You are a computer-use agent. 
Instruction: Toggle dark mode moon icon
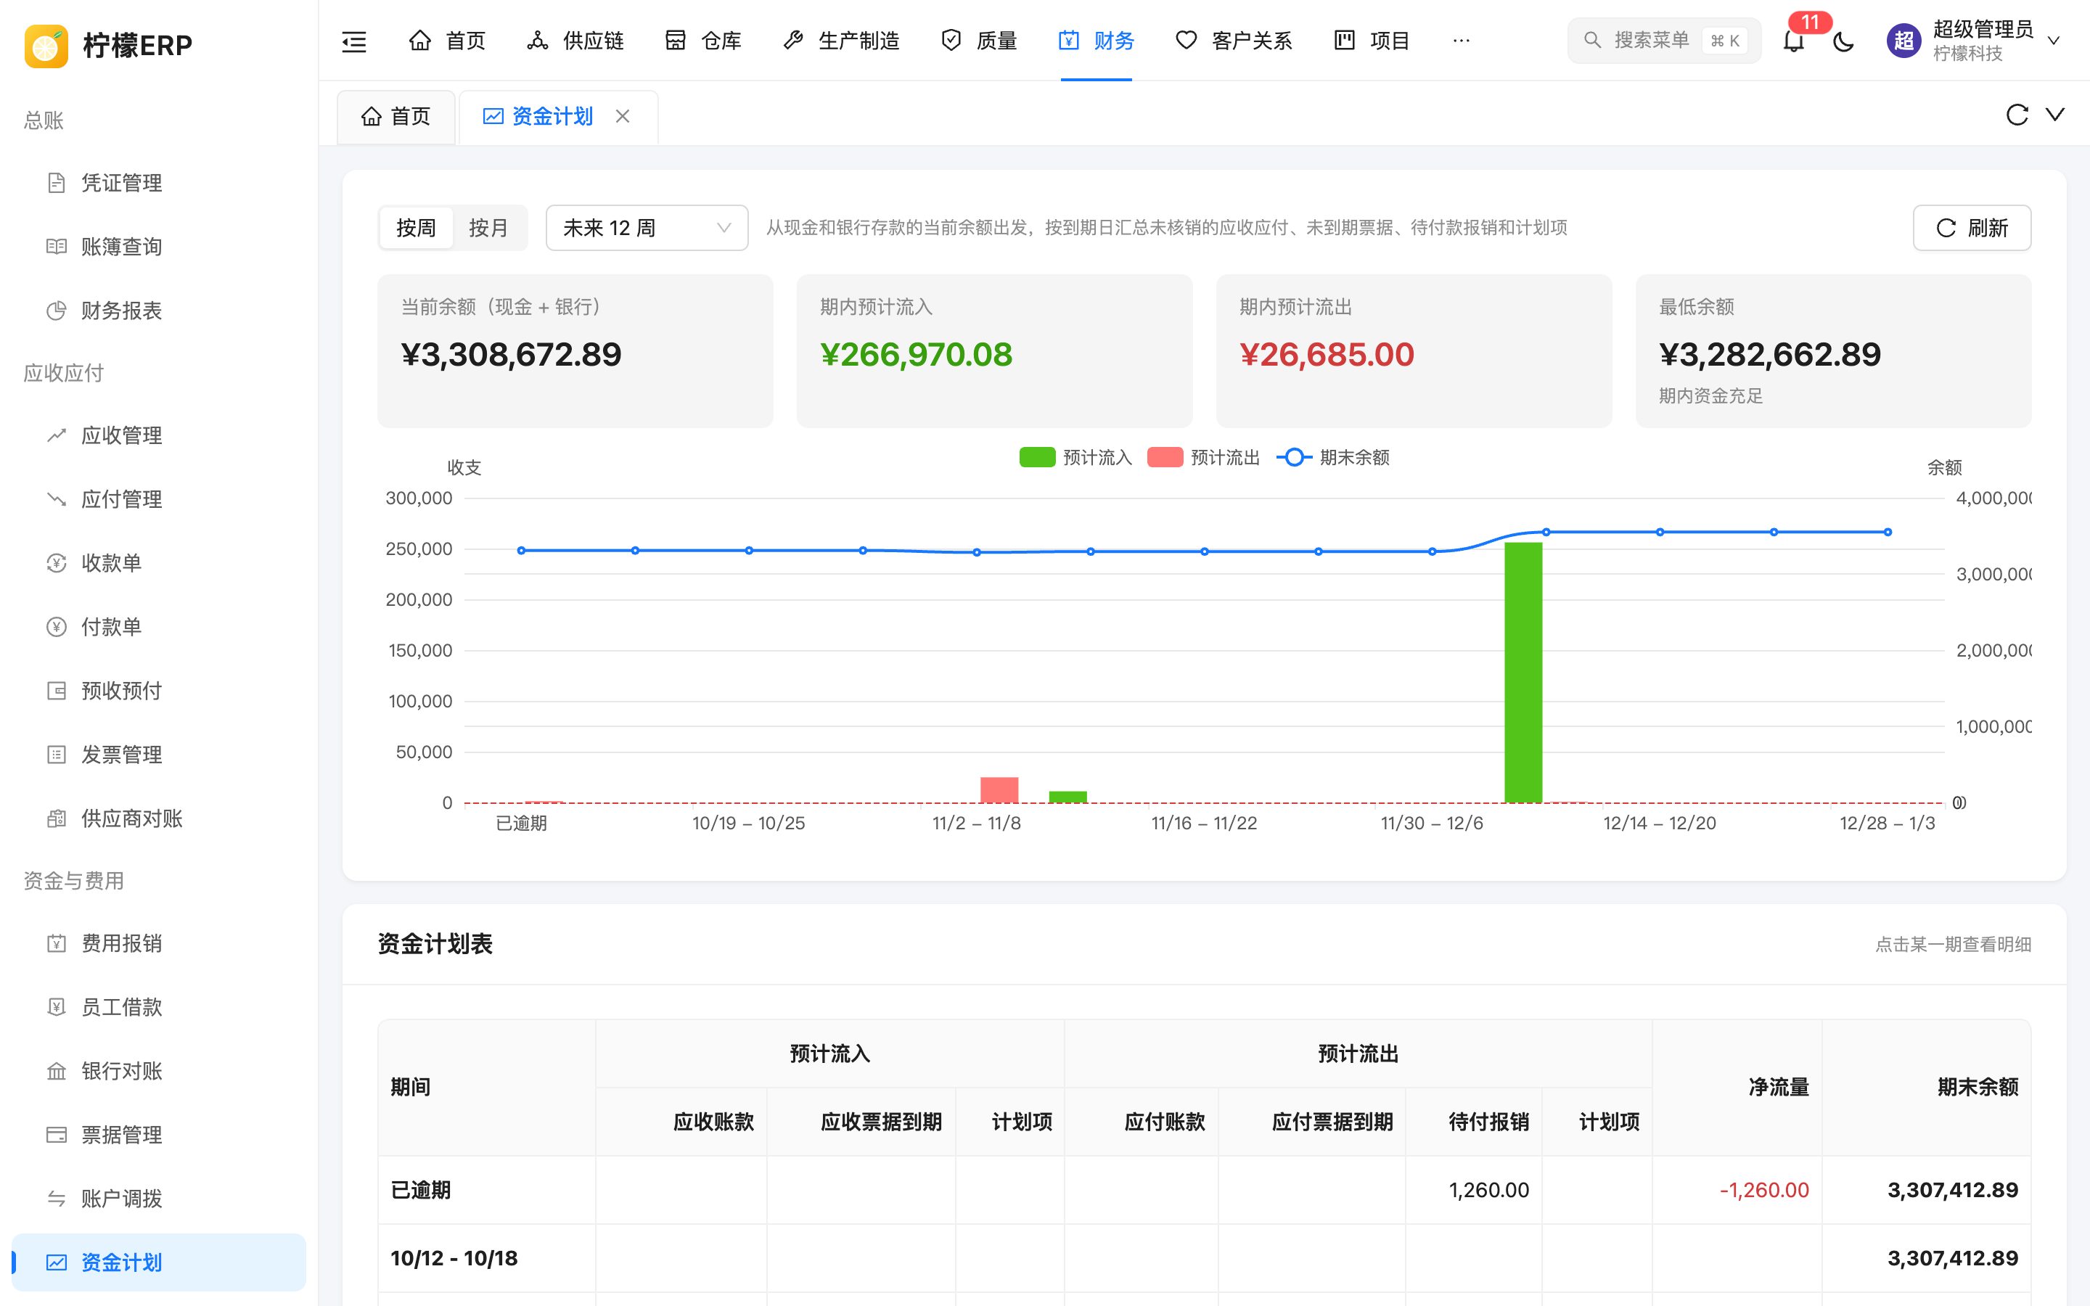pos(1843,41)
